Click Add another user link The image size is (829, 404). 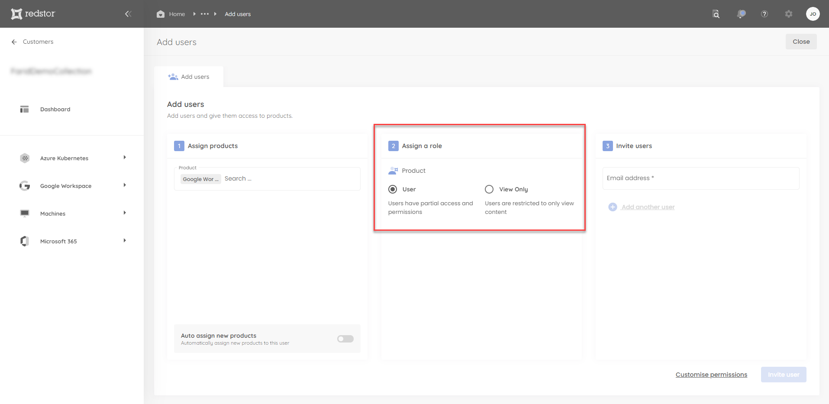click(648, 207)
